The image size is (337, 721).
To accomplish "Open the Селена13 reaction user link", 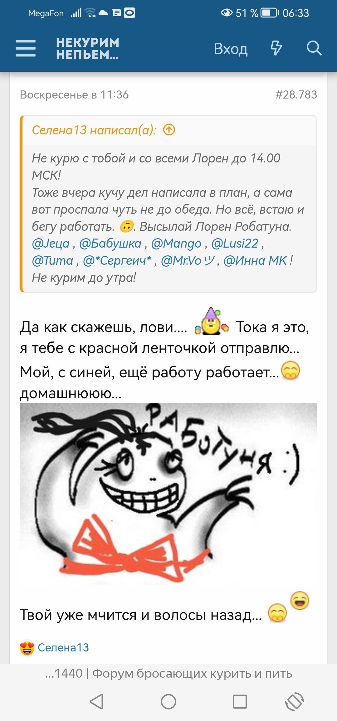I will click(x=63, y=648).
